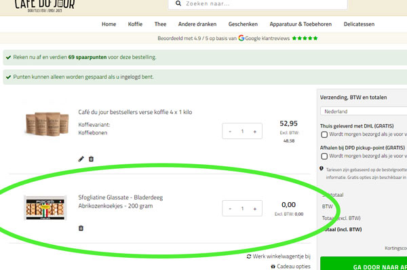Screen dimensions: 407x270
Task: Focus the 'Zoeken naar...' search field
Action: pyautogui.click(x=258, y=4)
